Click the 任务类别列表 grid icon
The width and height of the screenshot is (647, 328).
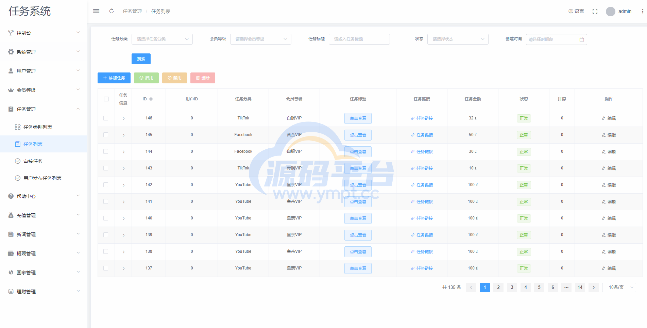pyautogui.click(x=18, y=127)
